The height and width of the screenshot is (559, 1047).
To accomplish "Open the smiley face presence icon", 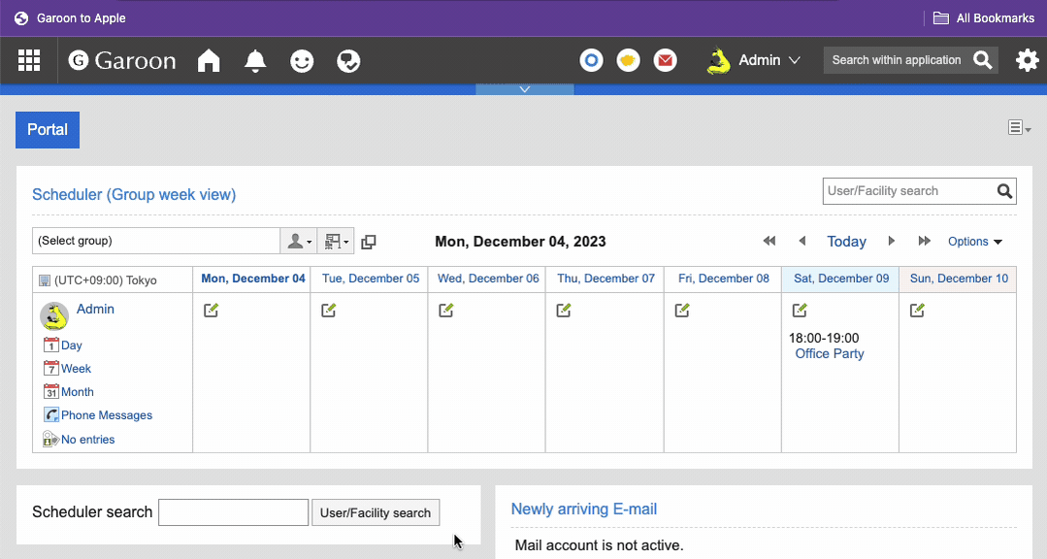I will tap(302, 61).
